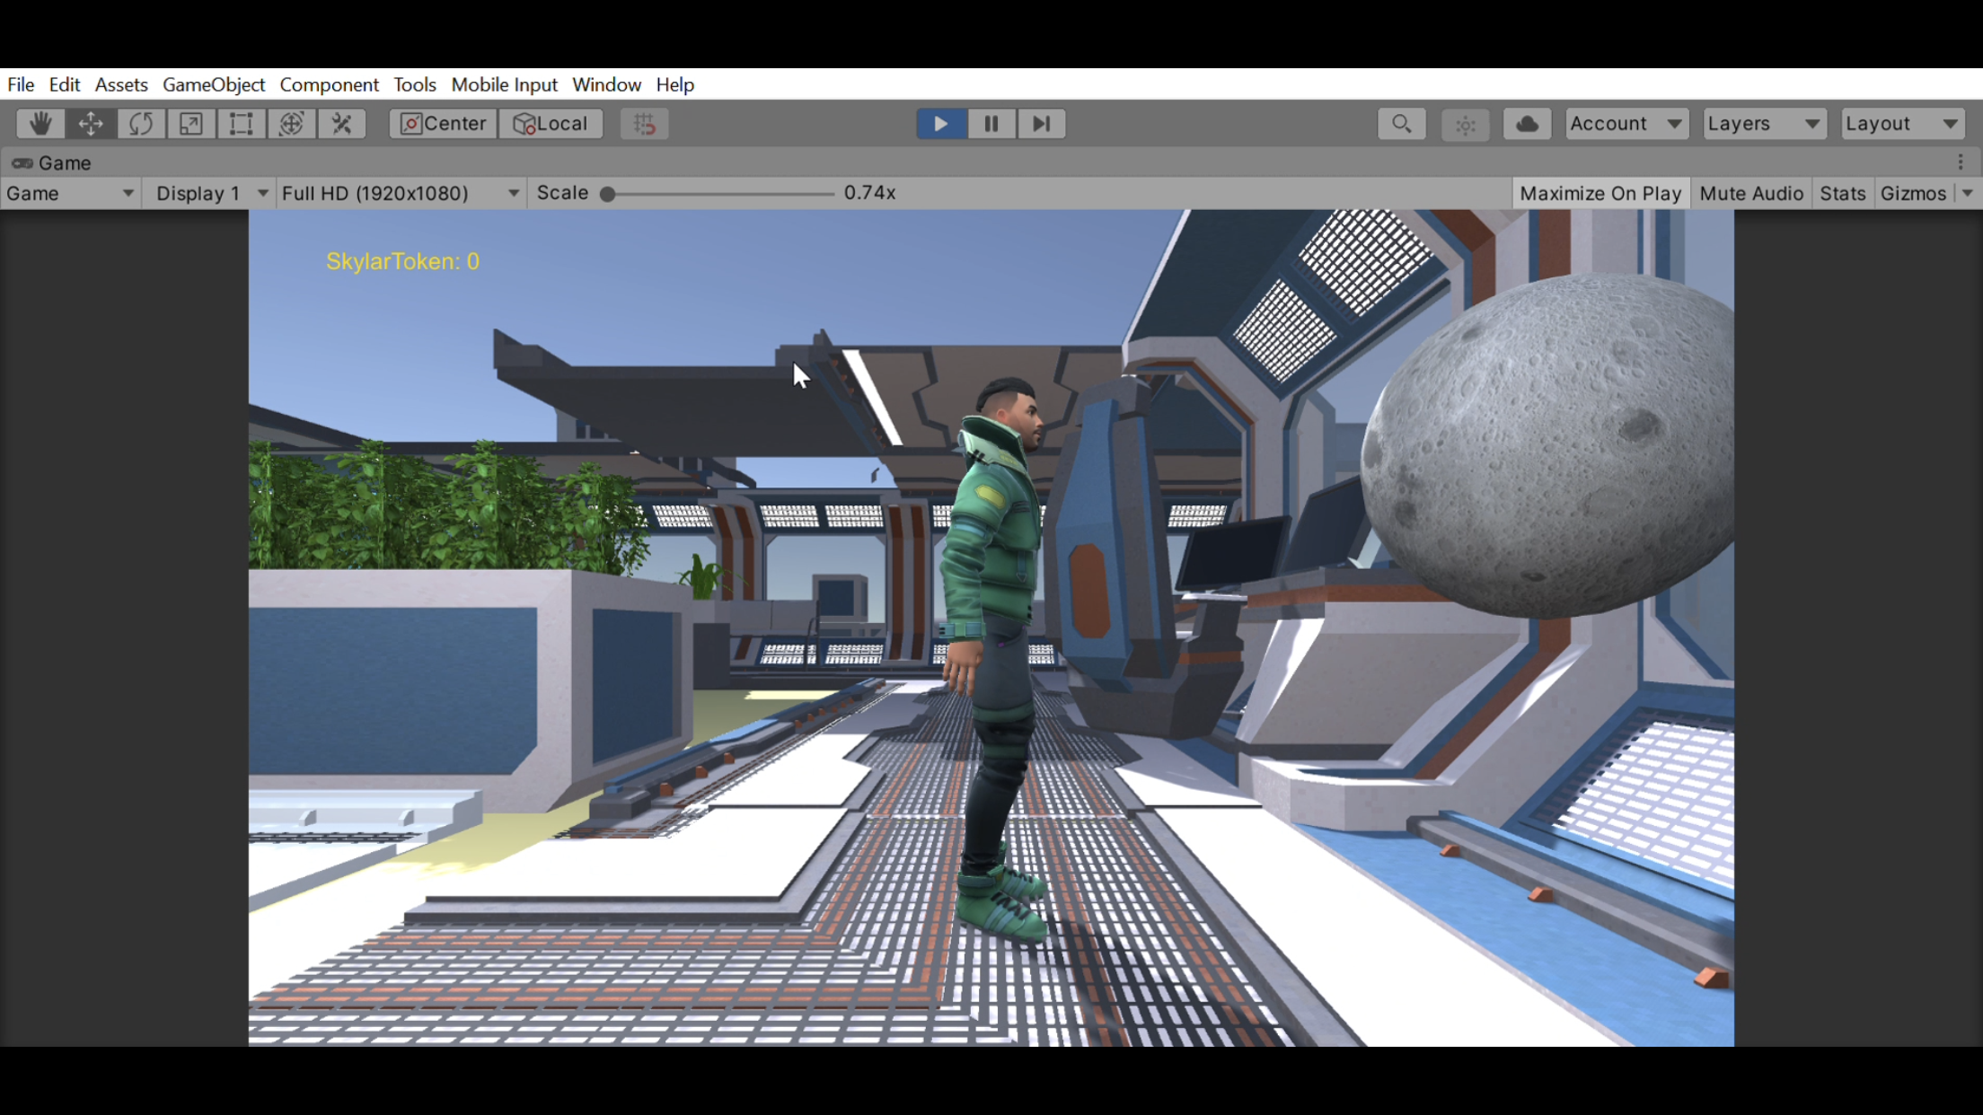Screen dimensions: 1983x1115
Task: Select the Scale tool
Action: 190,124
